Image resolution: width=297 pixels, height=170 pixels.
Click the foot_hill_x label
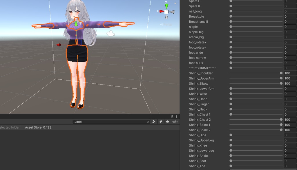pos(196,63)
